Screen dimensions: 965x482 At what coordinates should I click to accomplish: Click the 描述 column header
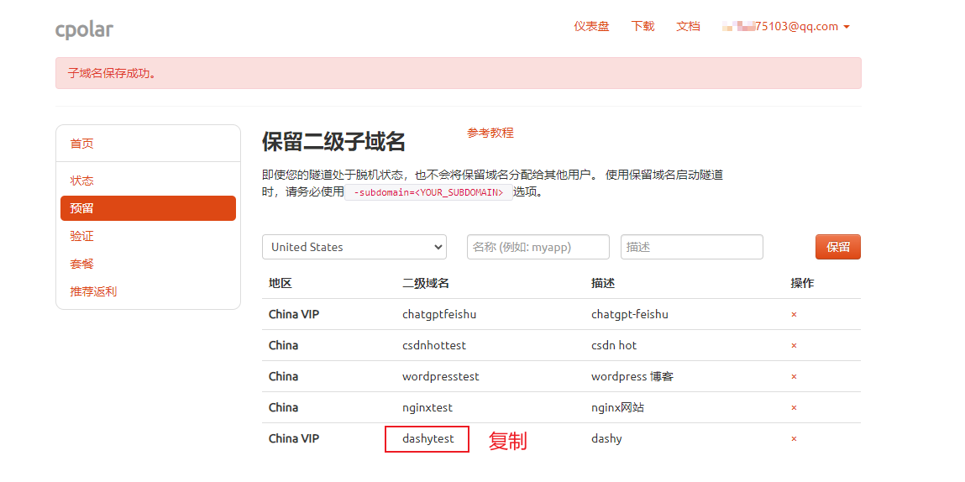(x=602, y=284)
